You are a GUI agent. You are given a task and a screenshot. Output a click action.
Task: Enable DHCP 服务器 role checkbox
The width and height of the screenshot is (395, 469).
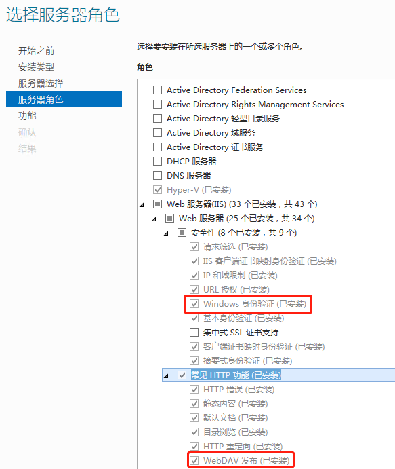click(x=157, y=162)
